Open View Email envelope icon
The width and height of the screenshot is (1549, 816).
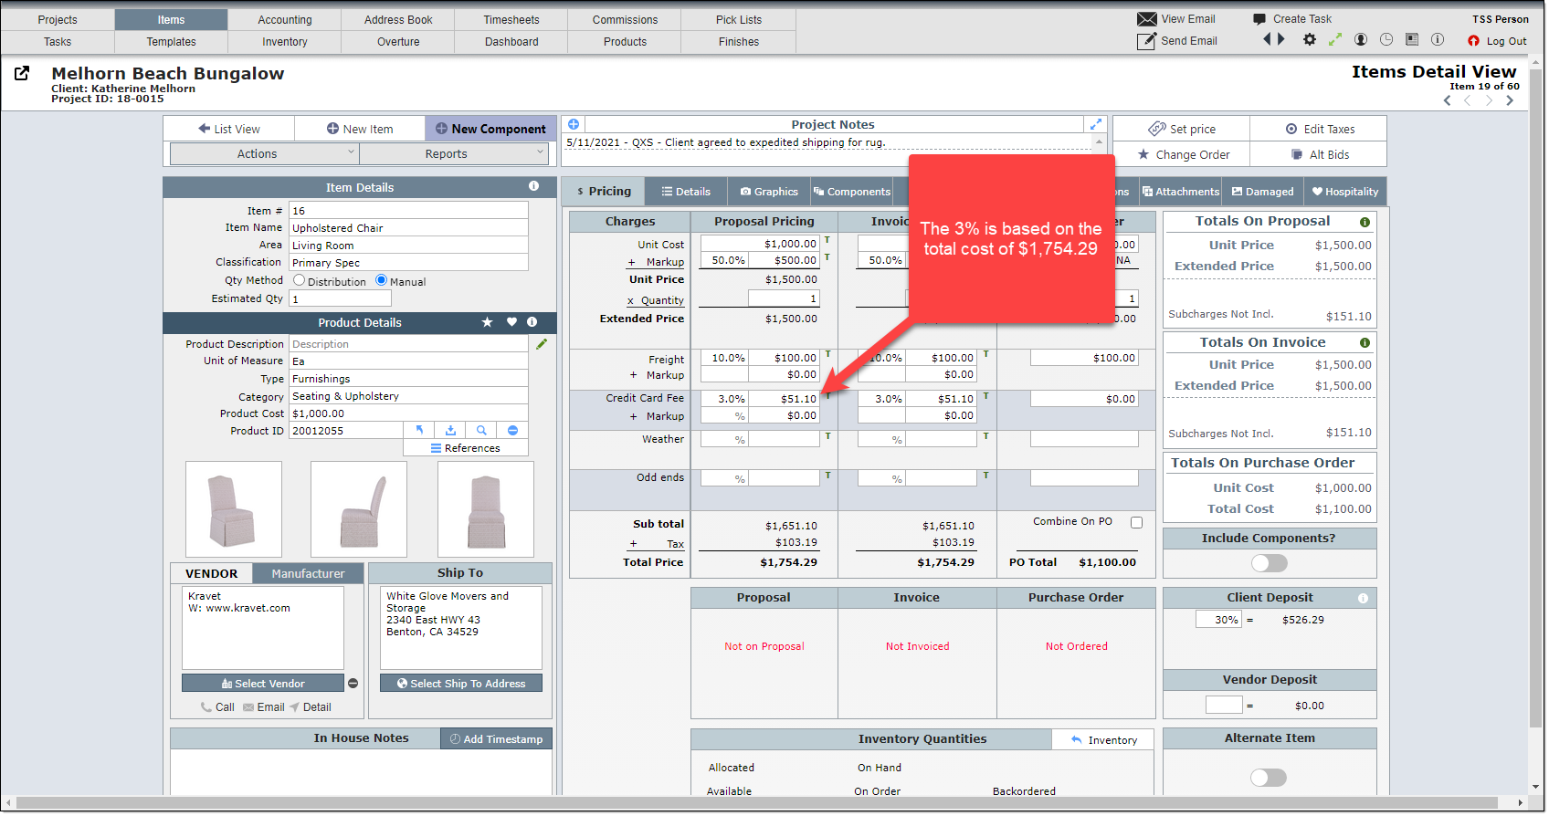(1146, 19)
